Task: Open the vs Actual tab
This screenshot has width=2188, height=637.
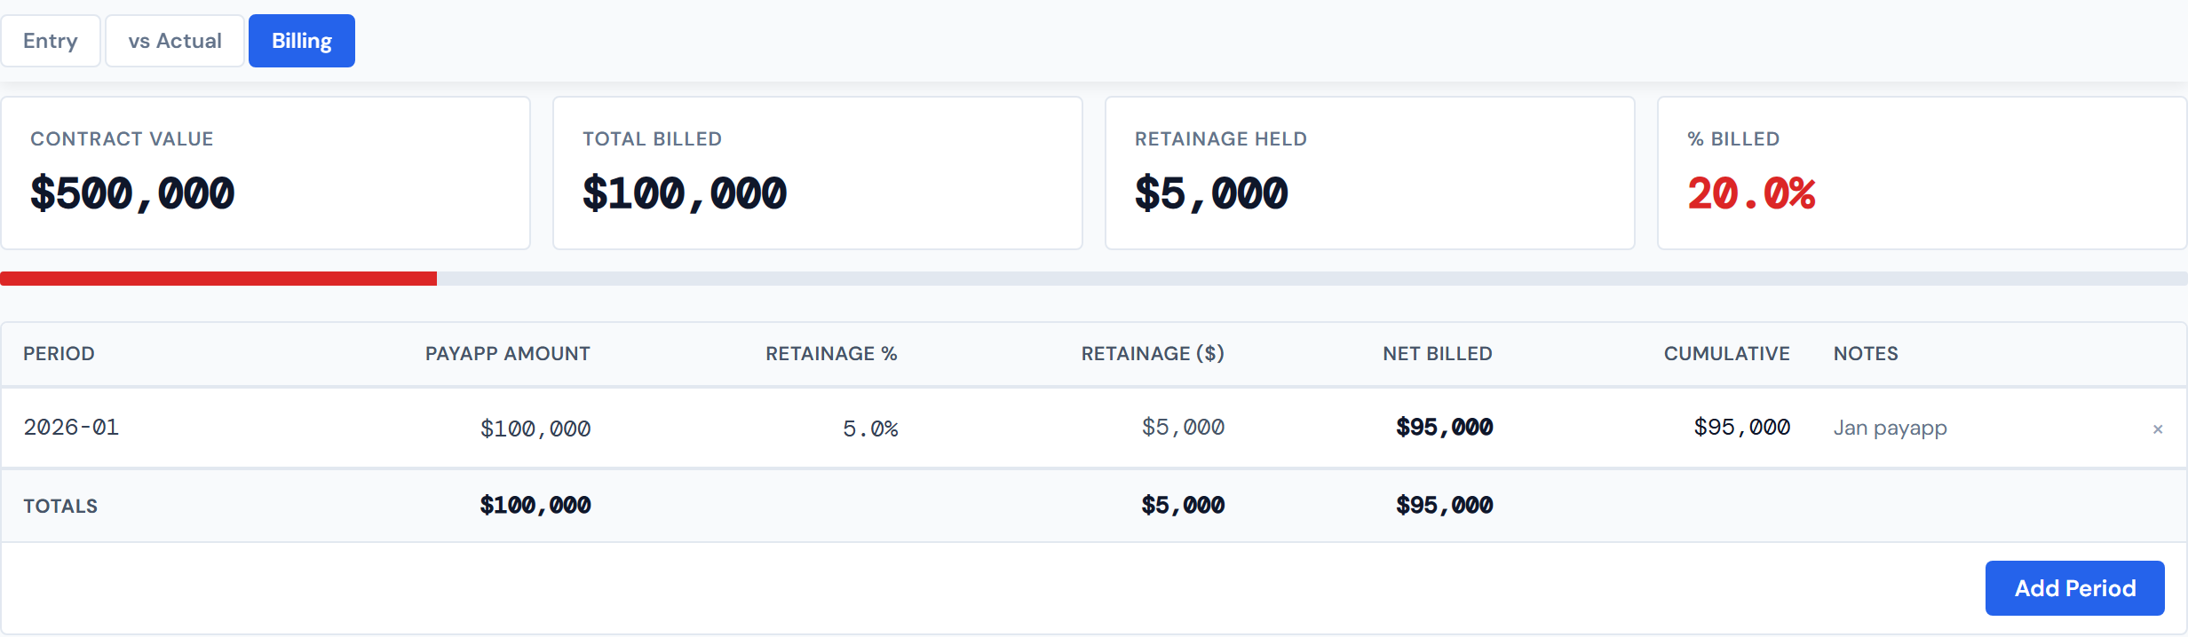Action: point(174,40)
